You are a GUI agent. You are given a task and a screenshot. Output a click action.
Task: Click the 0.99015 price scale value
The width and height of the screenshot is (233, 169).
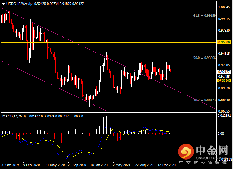[x=224, y=19]
